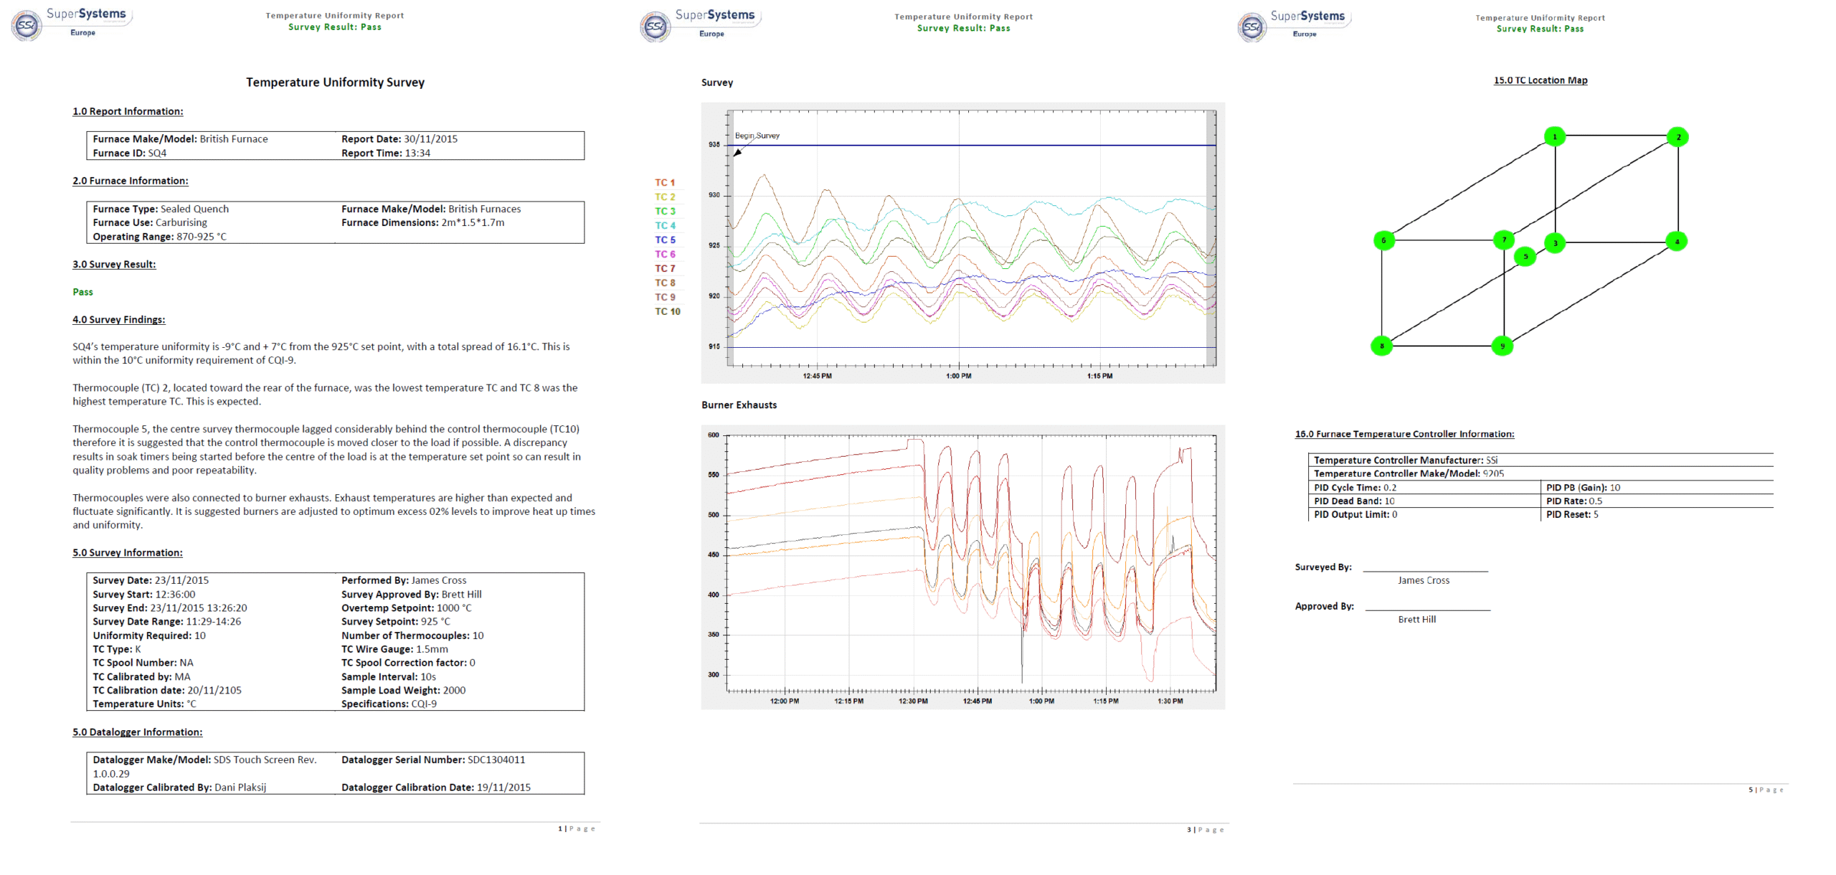Image resolution: width=1836 pixels, height=875 pixels.
Task: Click thermocouple node 9 on the map
Action: point(1503,346)
